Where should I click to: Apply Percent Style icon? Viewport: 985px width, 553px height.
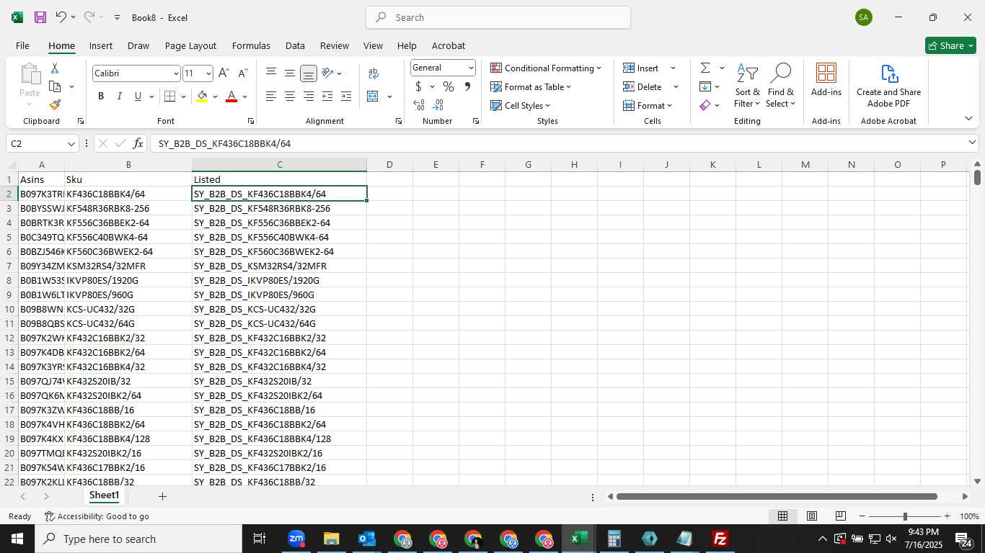(449, 86)
